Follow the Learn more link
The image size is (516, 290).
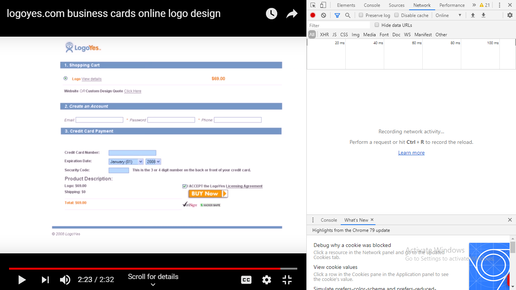[x=411, y=153]
